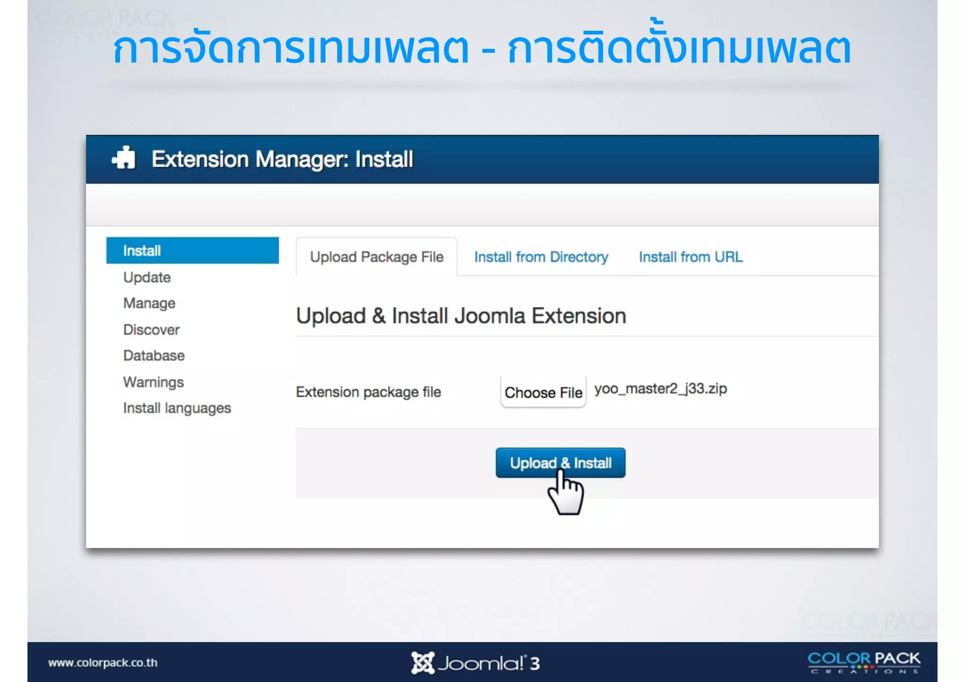Click the Upload & Install button

[561, 463]
